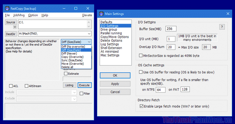Click the FastCopy app icon in title bar
This screenshot has width=235, height=124.
[7, 8]
